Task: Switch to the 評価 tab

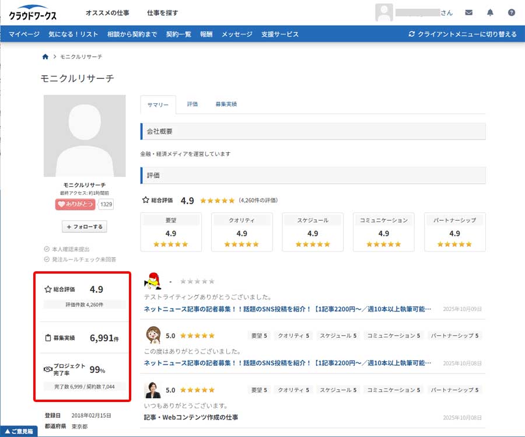Action: tap(192, 104)
